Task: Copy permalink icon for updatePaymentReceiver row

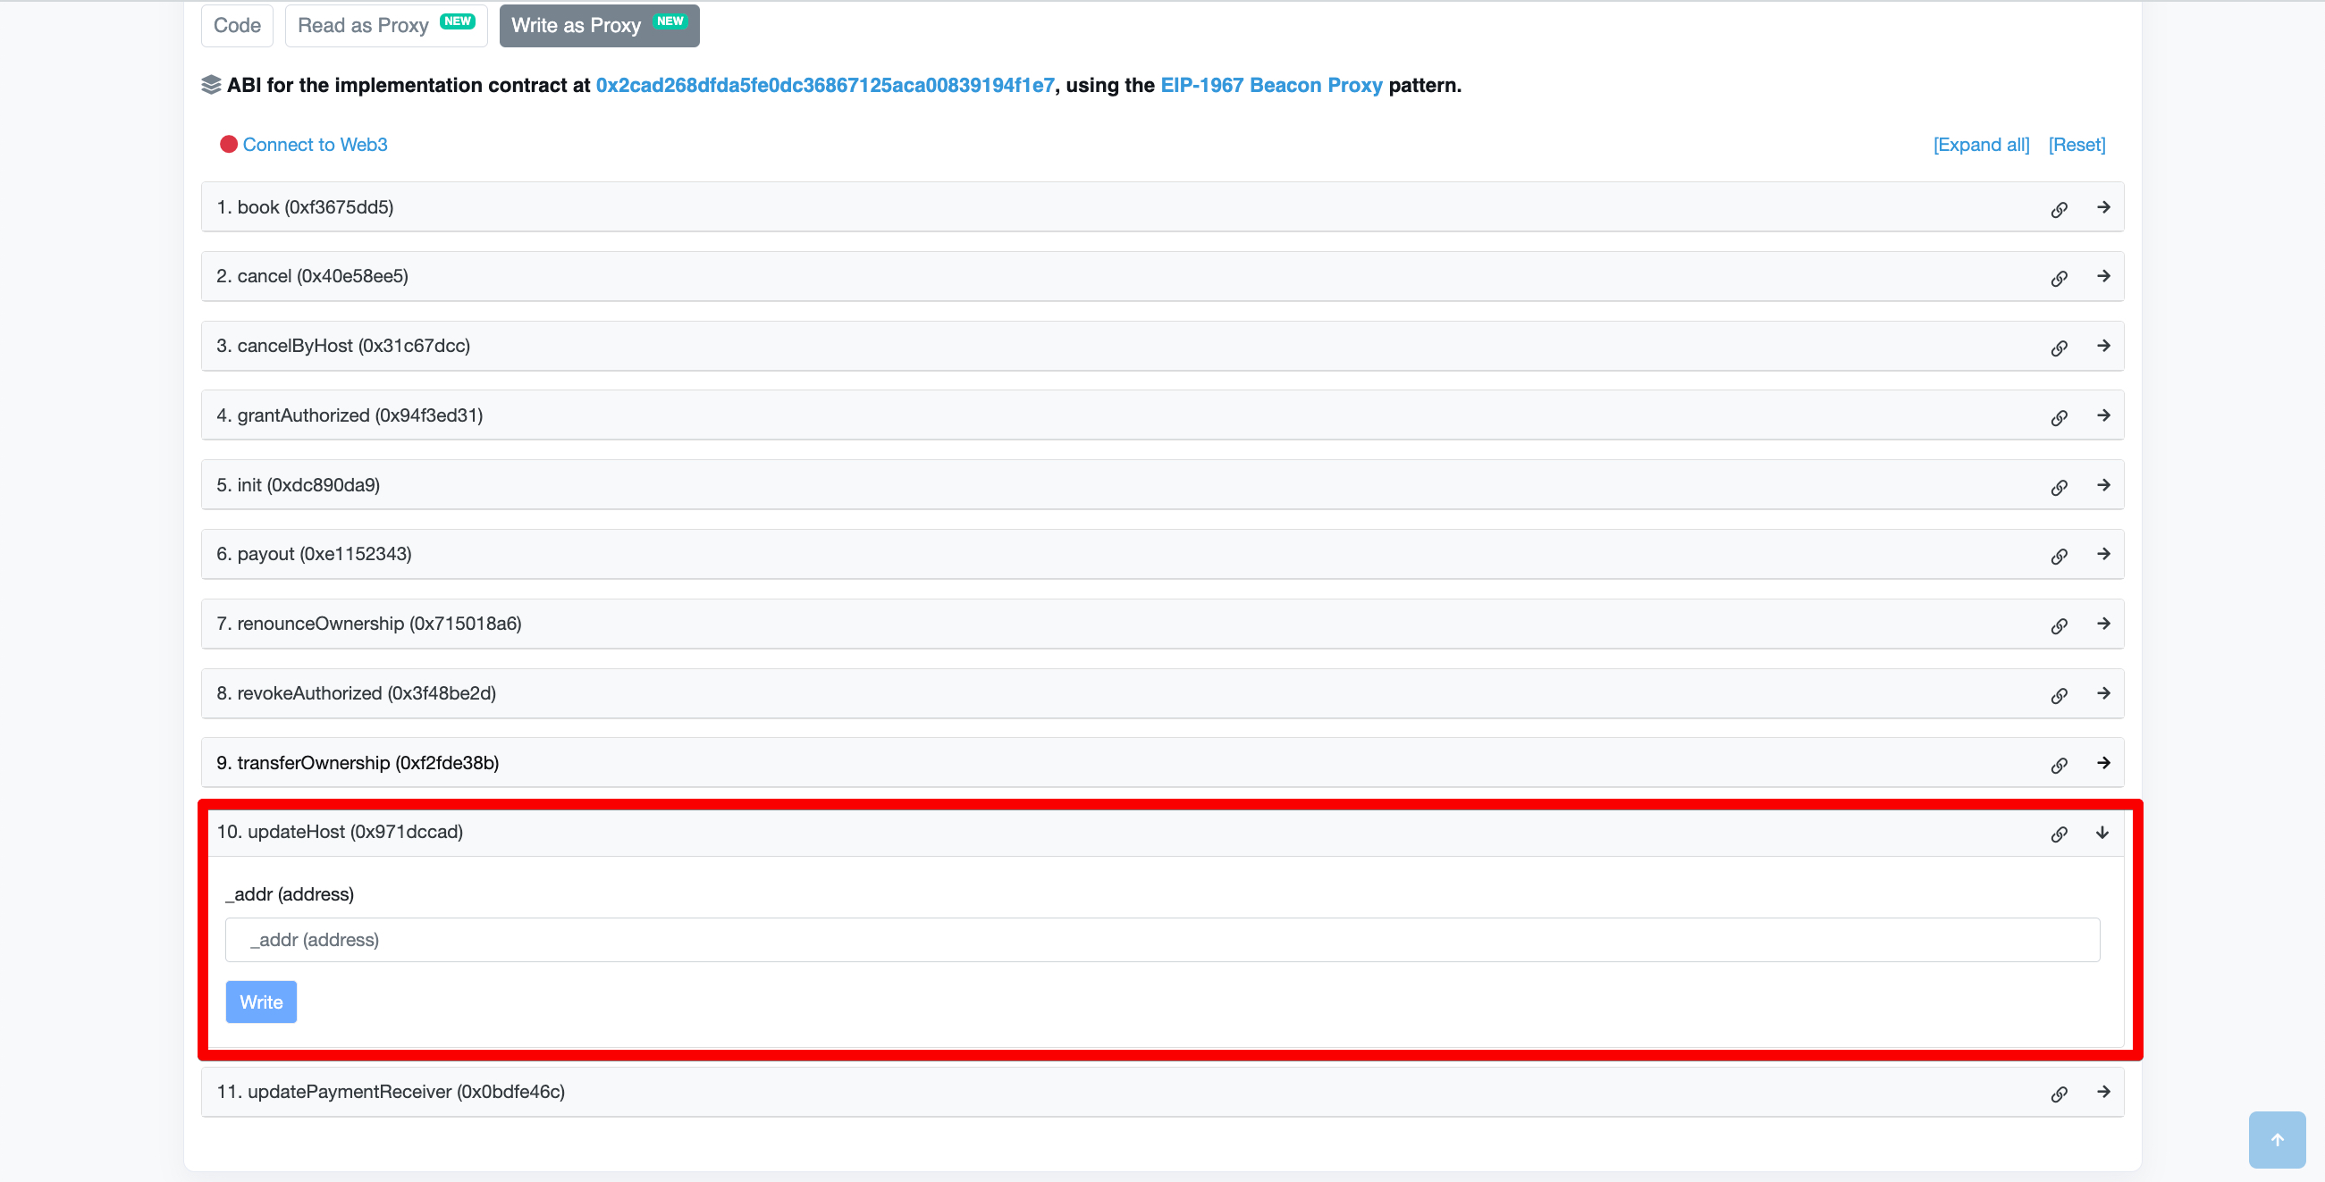Action: click(x=2059, y=1094)
